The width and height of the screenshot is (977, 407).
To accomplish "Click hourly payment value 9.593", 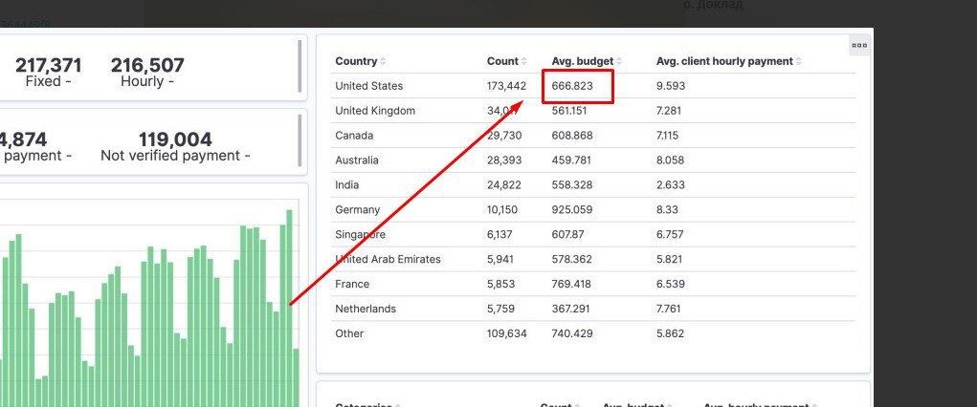I will pos(671,86).
